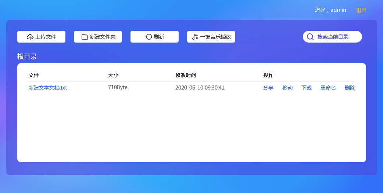Start 一键音乐播放
Viewport: 383px width, 193px height.
tap(211, 37)
